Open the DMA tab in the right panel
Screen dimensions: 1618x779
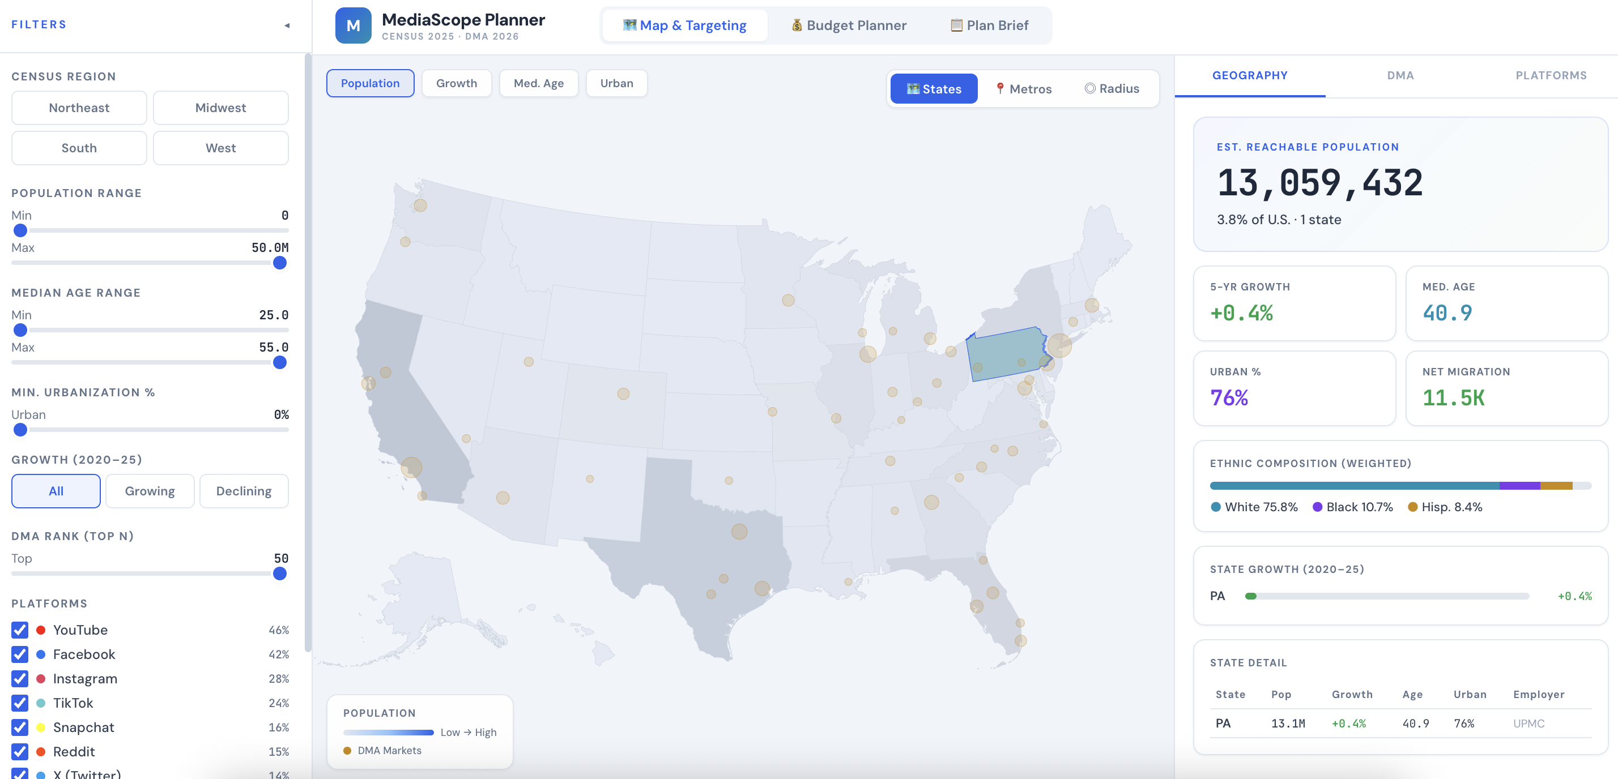coord(1400,75)
